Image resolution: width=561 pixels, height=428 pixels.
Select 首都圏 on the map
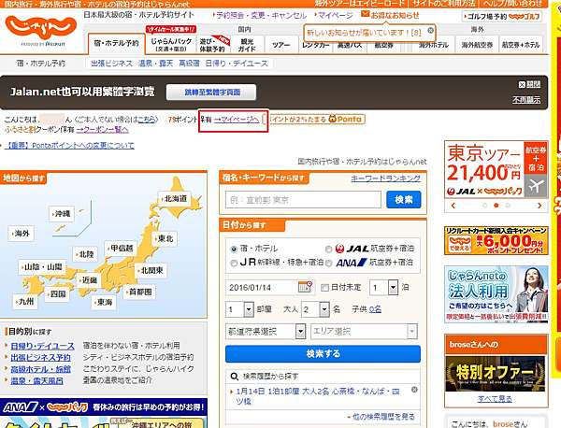pos(138,292)
